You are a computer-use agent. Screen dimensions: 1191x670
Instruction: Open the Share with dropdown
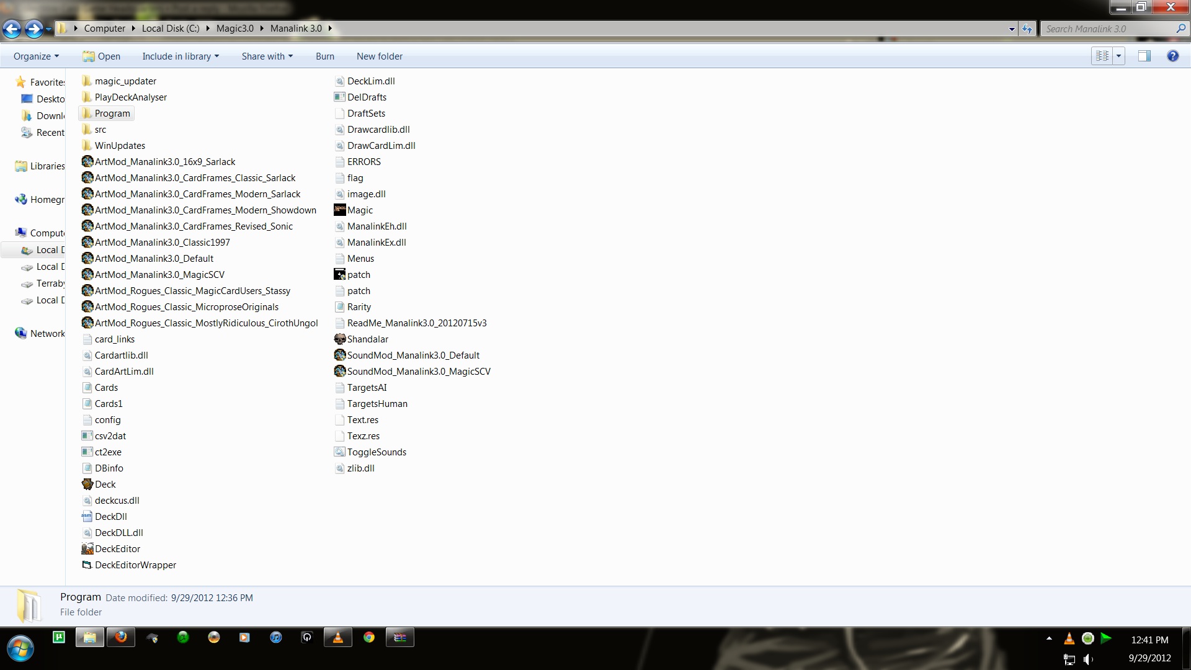[267, 56]
